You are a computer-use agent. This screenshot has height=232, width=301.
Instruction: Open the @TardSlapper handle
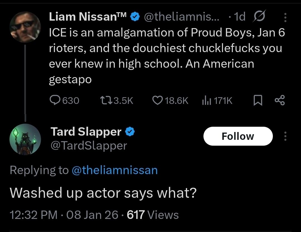89,145
